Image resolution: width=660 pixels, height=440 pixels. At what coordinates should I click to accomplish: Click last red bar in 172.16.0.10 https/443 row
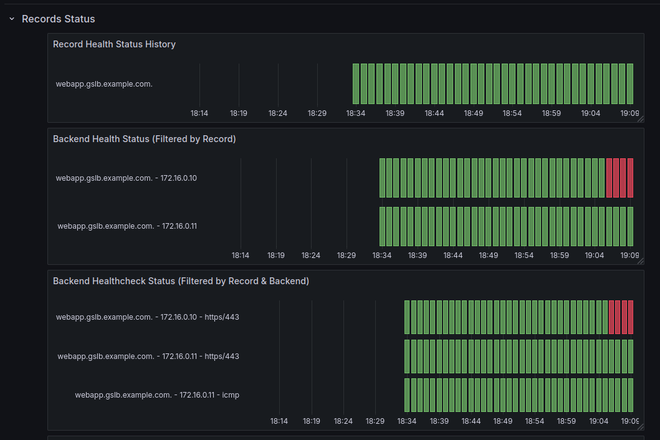[631, 317]
